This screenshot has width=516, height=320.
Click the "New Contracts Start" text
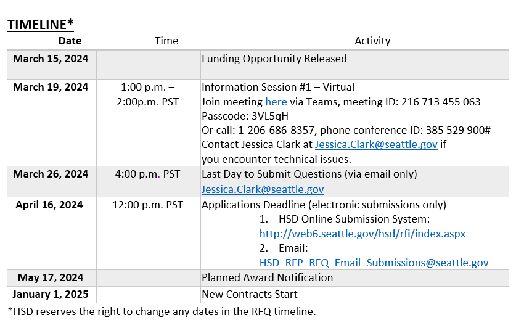250,294
